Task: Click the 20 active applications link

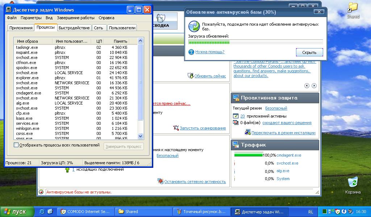Action: pyautogui.click(x=242, y=116)
